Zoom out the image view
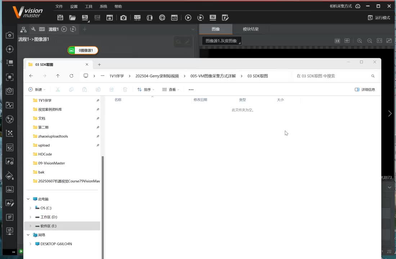Image resolution: width=396 pixels, height=259 pixels. point(369,41)
